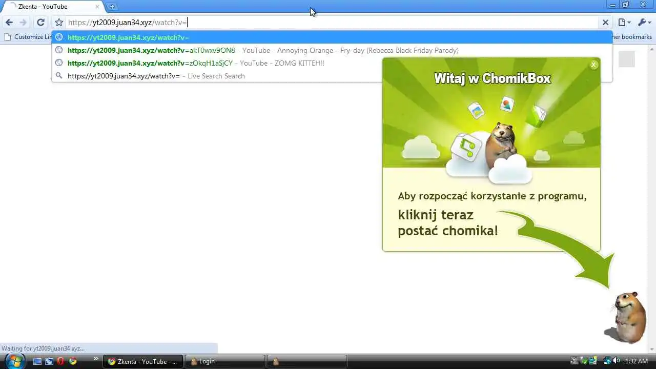656x369 pixels.
Task: Open the volume control in system tray
Action: pos(616,361)
